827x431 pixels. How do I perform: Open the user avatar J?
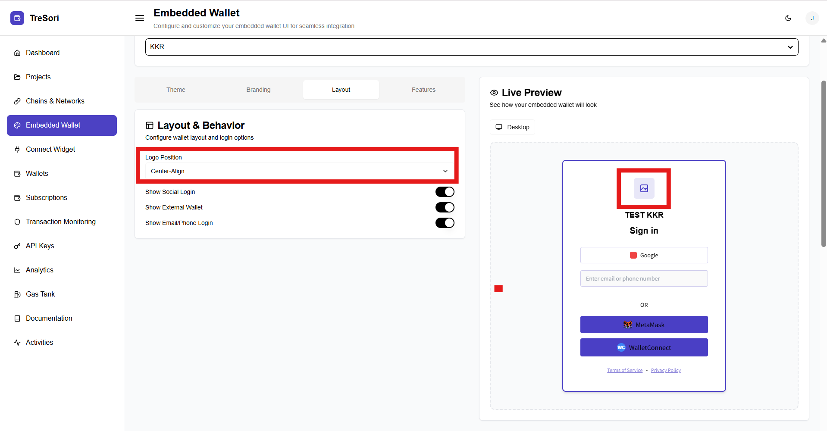click(x=812, y=18)
